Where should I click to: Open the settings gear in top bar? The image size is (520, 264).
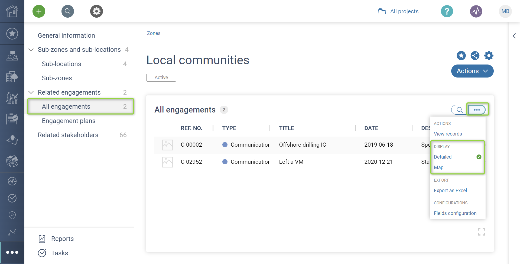click(96, 11)
